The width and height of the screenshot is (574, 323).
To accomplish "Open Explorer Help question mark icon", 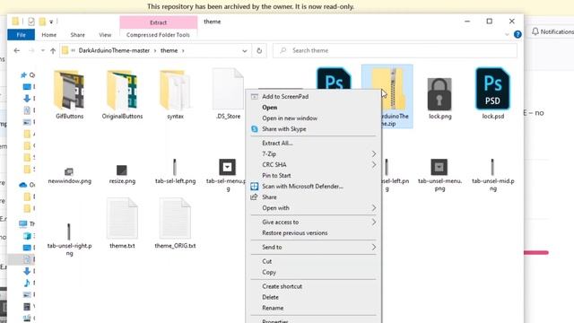I will [517, 34].
